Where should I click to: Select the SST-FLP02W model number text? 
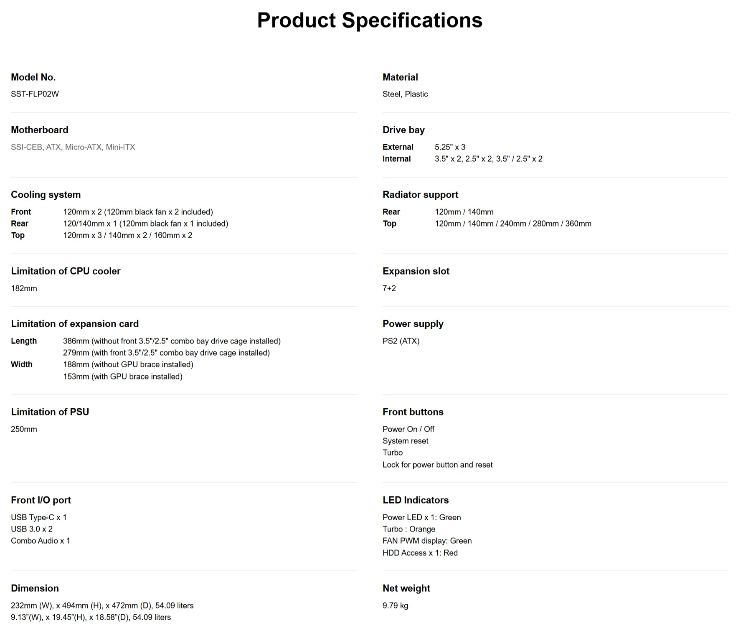(35, 94)
